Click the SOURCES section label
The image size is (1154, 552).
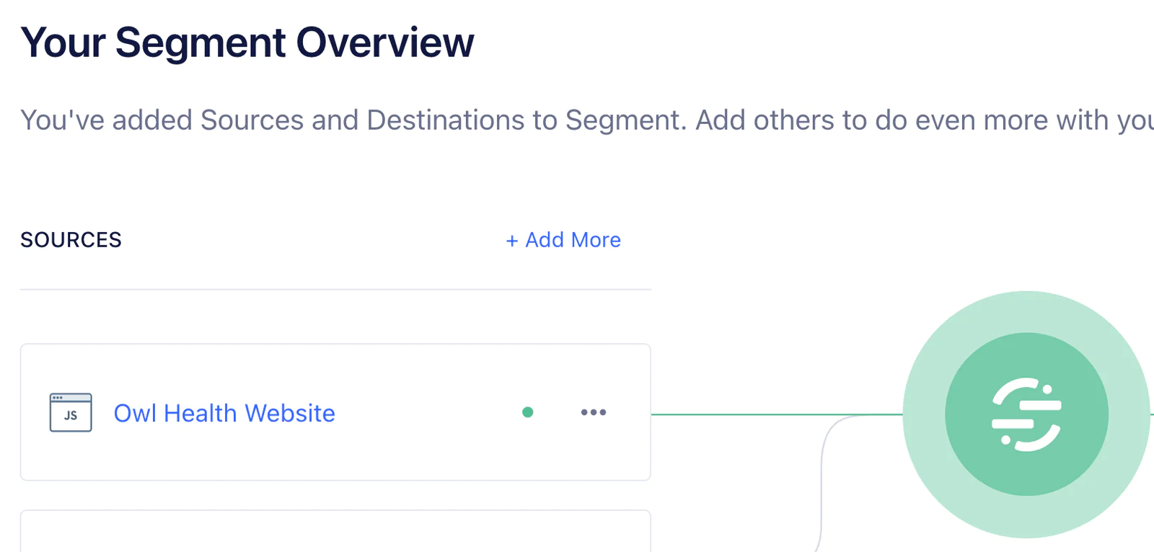[71, 240]
